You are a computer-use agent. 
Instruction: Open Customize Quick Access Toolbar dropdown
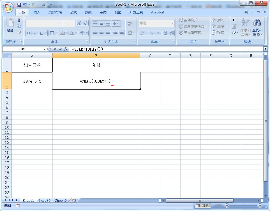pyautogui.click(x=51, y=5)
